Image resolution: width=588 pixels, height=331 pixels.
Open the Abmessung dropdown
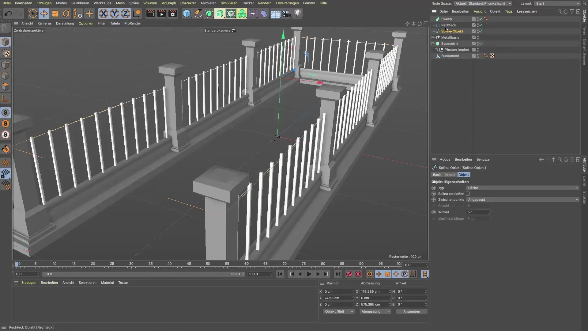(x=375, y=311)
